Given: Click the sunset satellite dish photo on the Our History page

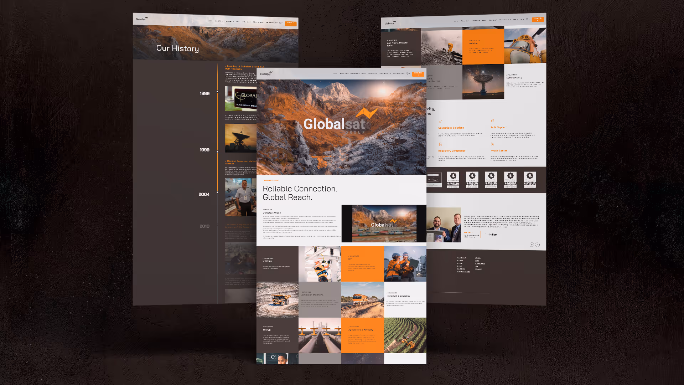Looking at the screenshot, I should (241, 138).
